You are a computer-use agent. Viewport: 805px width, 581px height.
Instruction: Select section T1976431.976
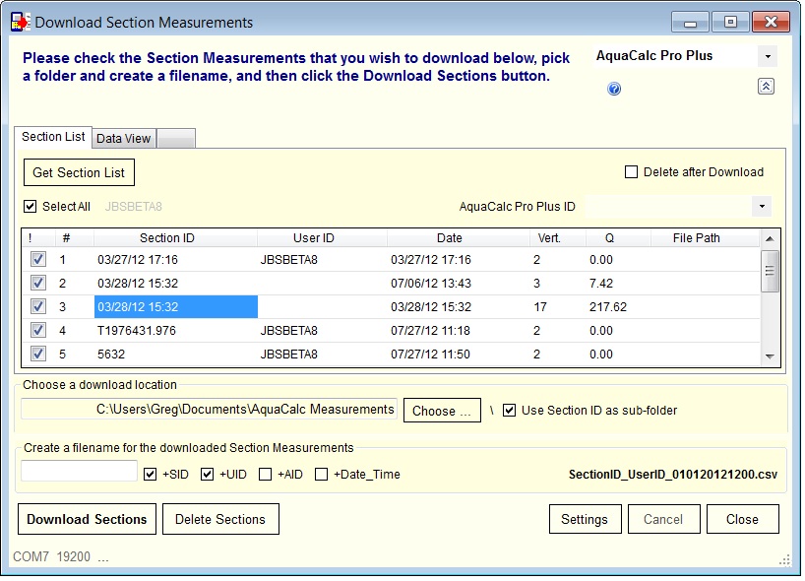(x=137, y=330)
